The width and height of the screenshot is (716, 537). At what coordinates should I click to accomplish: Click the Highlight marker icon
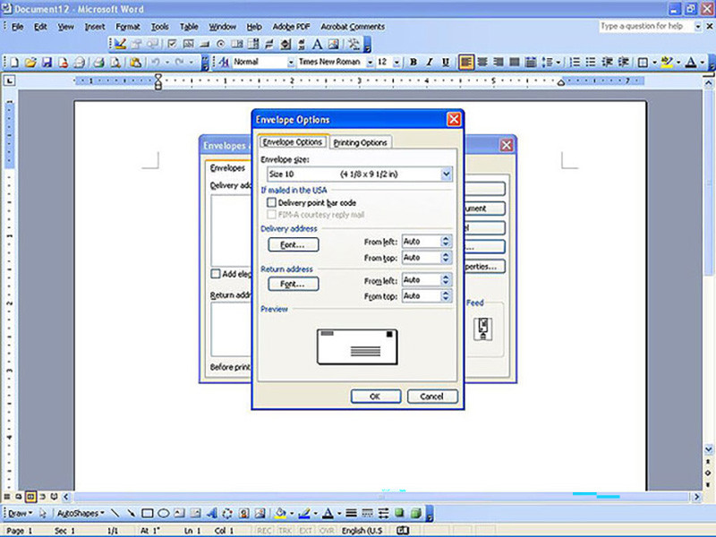(667, 62)
